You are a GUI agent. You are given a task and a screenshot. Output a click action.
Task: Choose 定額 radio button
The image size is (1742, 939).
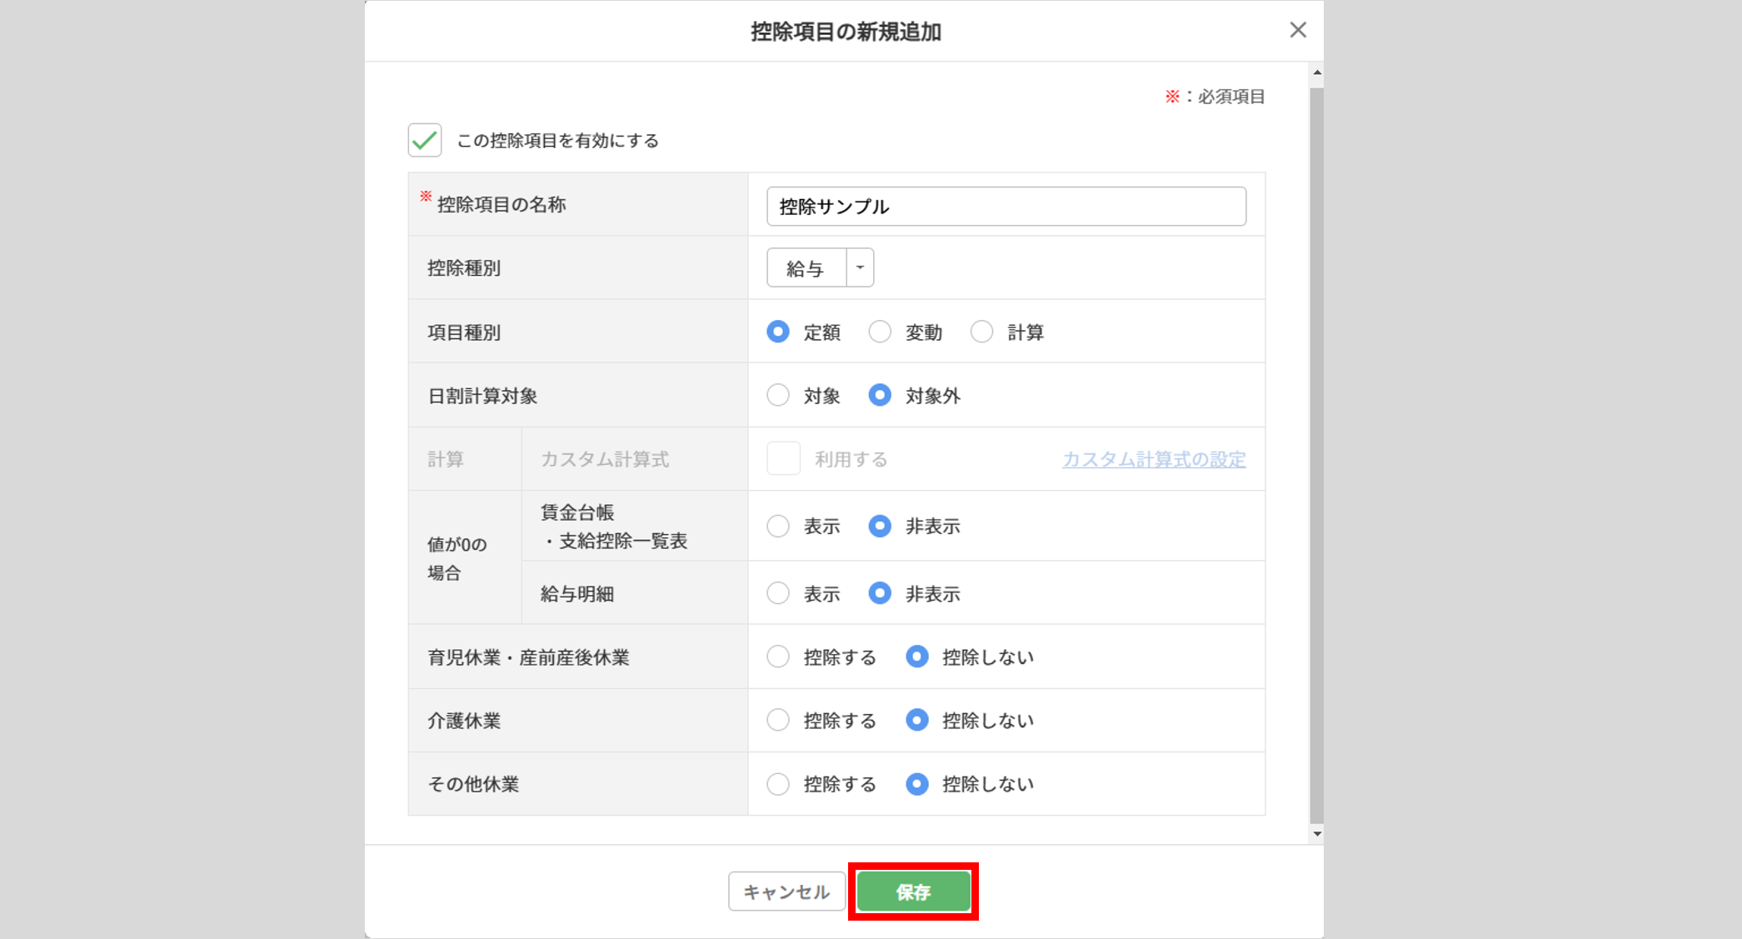[x=778, y=332]
